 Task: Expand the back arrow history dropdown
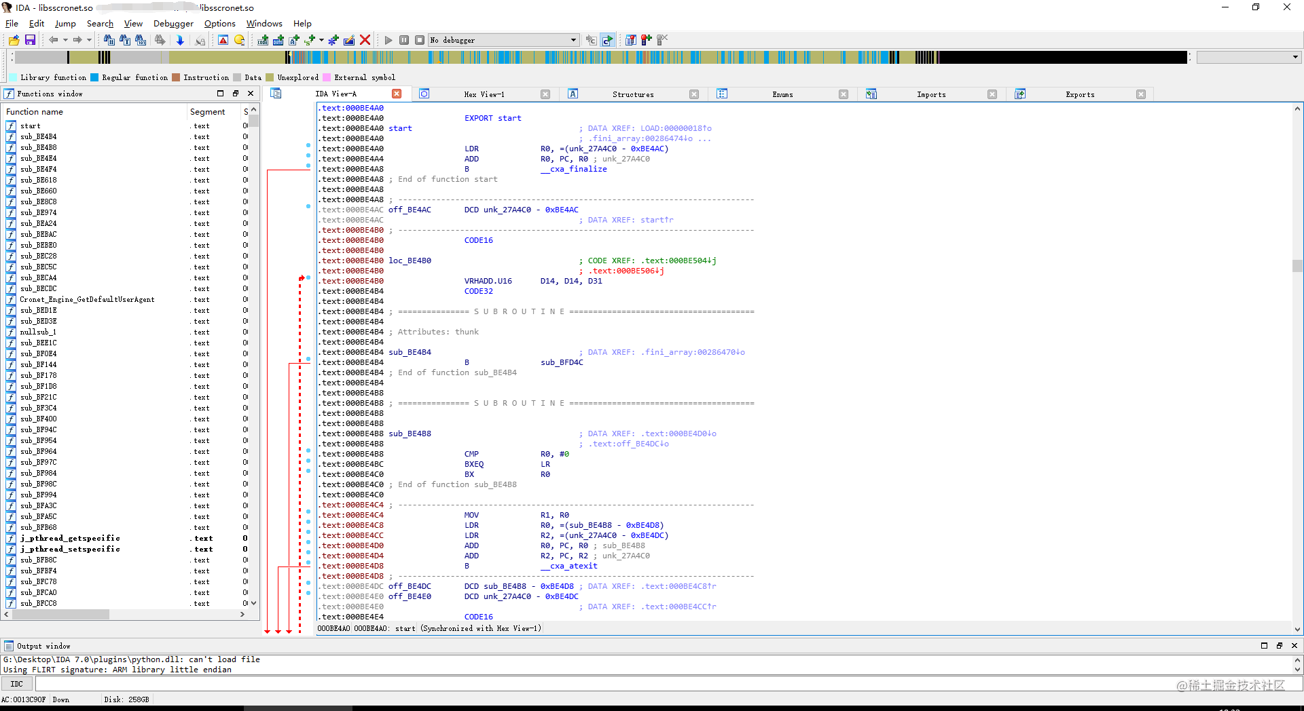[65, 40]
